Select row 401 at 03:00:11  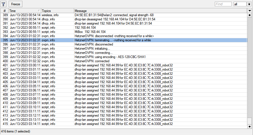click(124, 65)
